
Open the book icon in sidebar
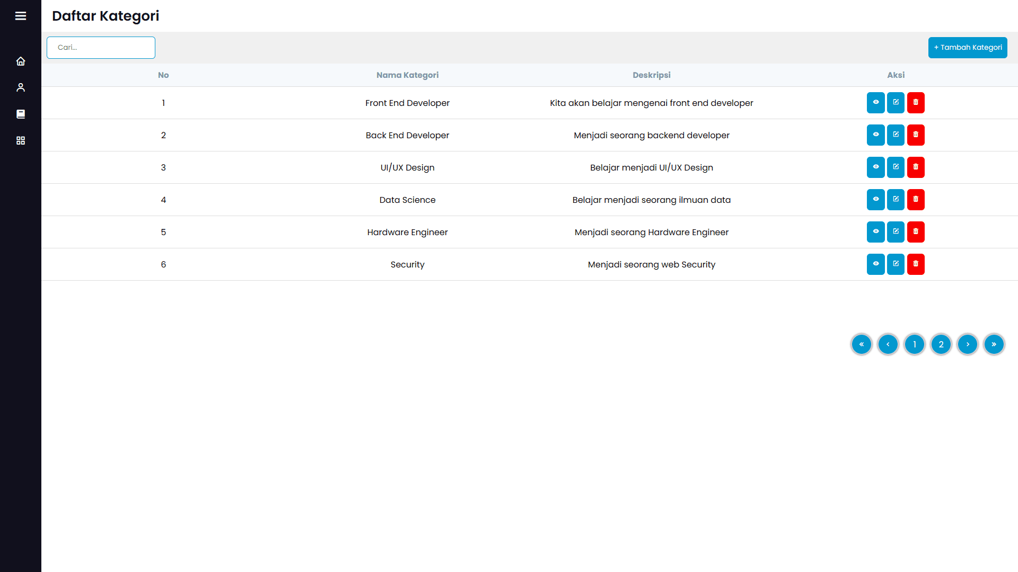(x=21, y=114)
